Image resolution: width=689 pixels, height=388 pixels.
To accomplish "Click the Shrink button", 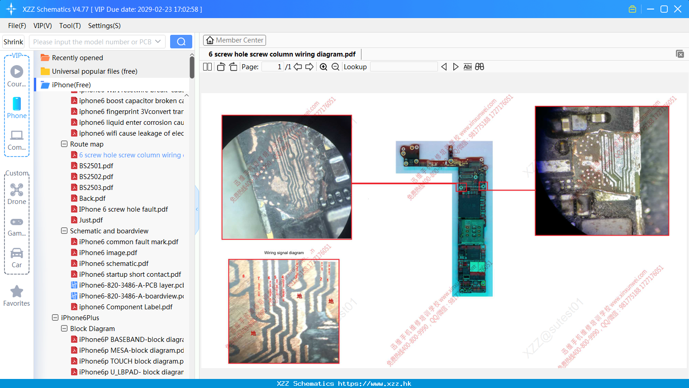I will 14,42.
